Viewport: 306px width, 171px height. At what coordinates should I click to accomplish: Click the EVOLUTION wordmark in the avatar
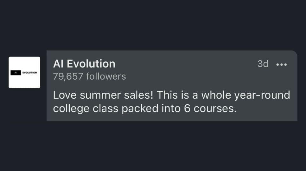tap(29, 73)
